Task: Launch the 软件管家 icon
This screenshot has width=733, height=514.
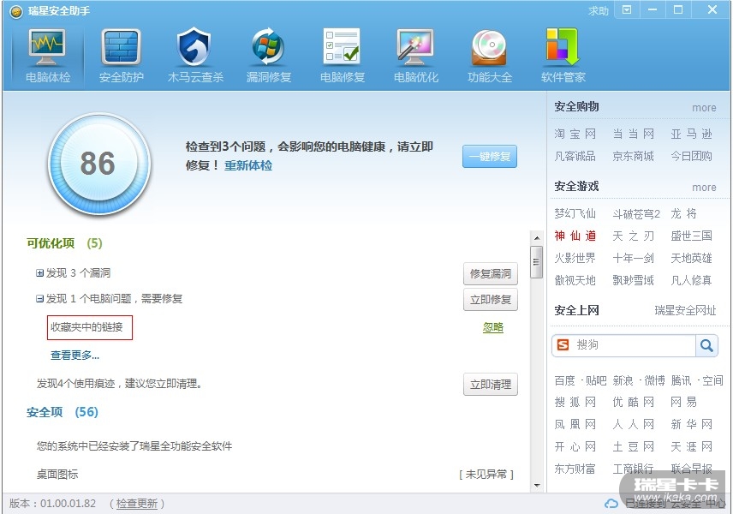Action: click(563, 47)
